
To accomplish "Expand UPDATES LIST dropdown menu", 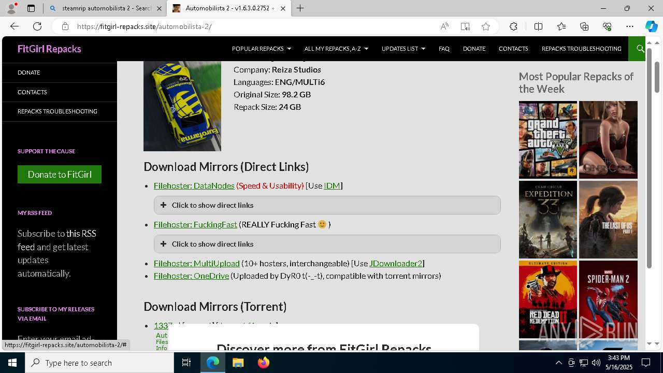I will [x=403, y=49].
